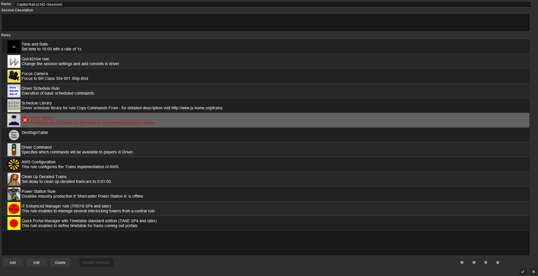
Task: Confirm session changes with the checkmark
Action: click(523, 272)
